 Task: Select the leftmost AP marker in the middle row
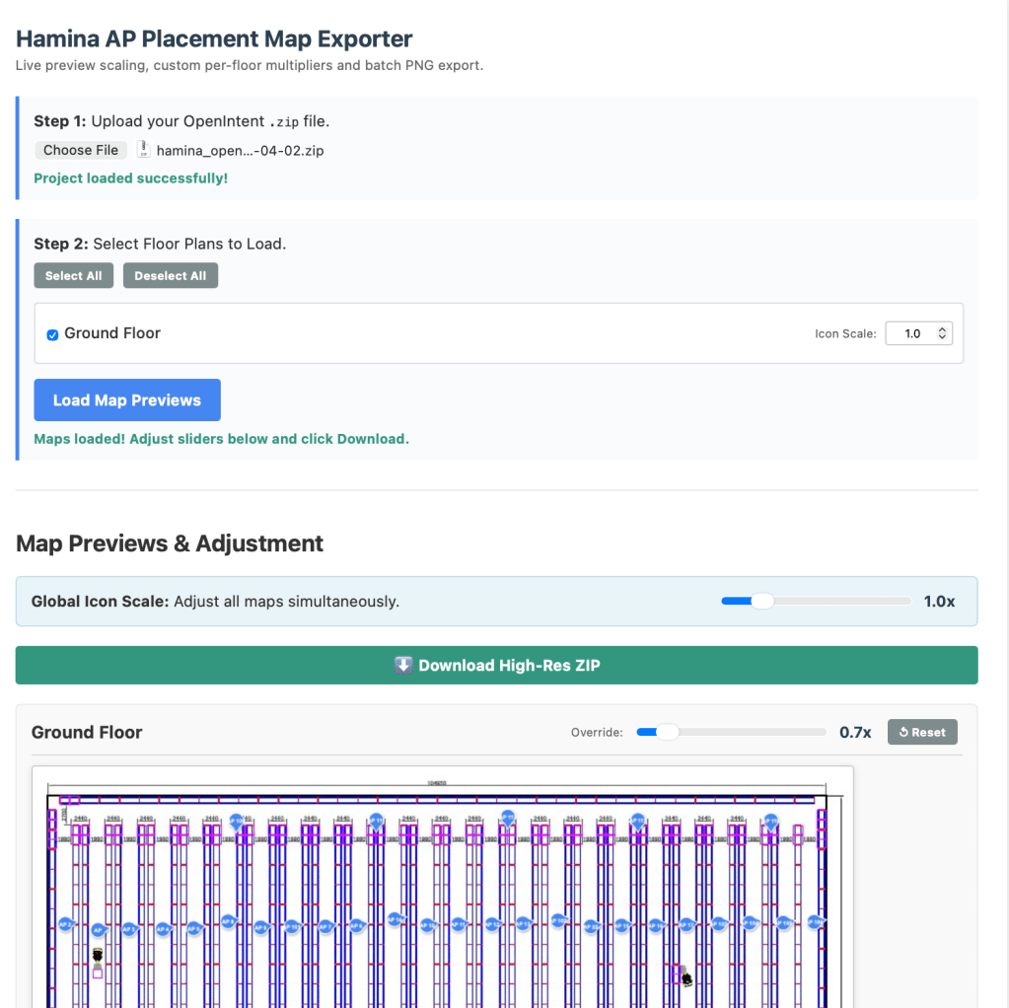65,924
